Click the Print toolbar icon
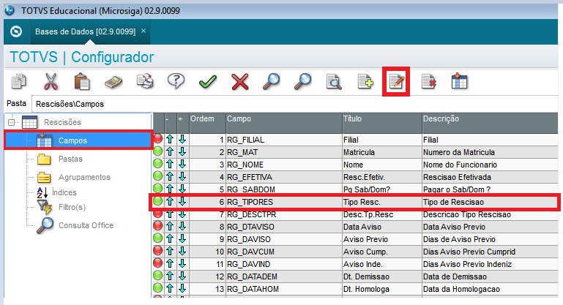 [x=145, y=81]
